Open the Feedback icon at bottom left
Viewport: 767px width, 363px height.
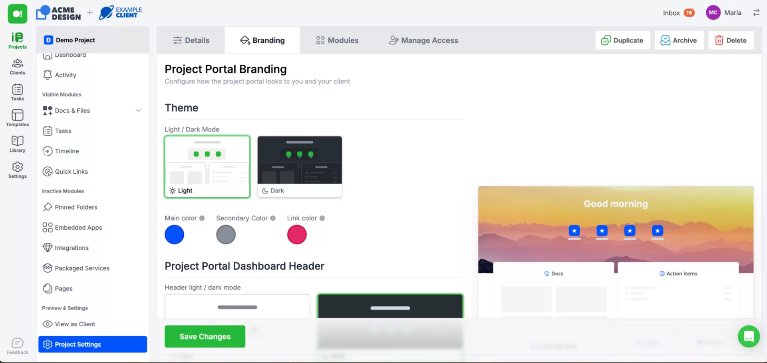coord(17,346)
